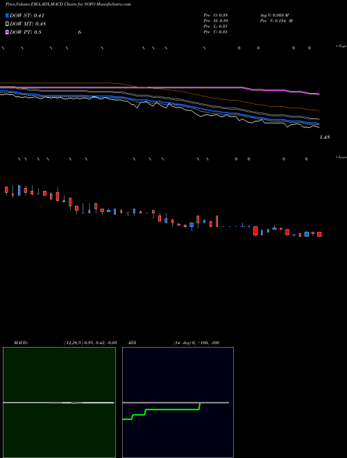Viewport: 347px width, 458px height.
Task: Click the 'Pre C: 0.33' value
Action: click(x=215, y=32)
